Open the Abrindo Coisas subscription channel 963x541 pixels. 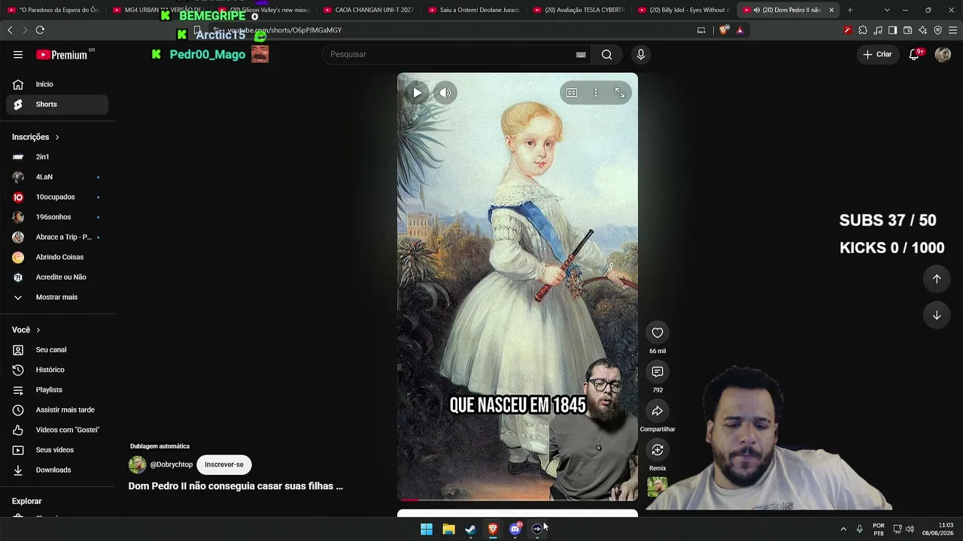[57, 257]
